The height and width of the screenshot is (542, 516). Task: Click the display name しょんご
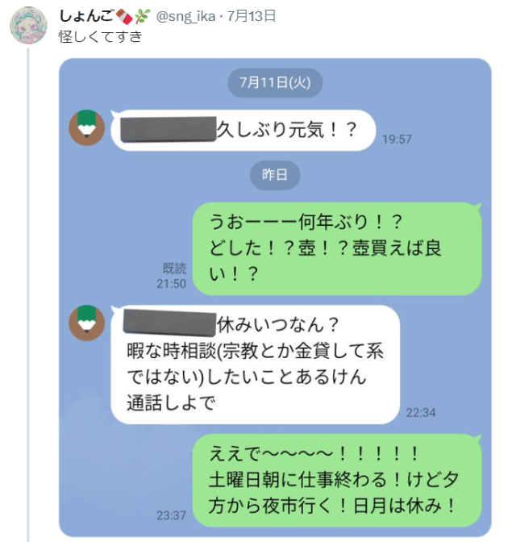[x=86, y=15]
